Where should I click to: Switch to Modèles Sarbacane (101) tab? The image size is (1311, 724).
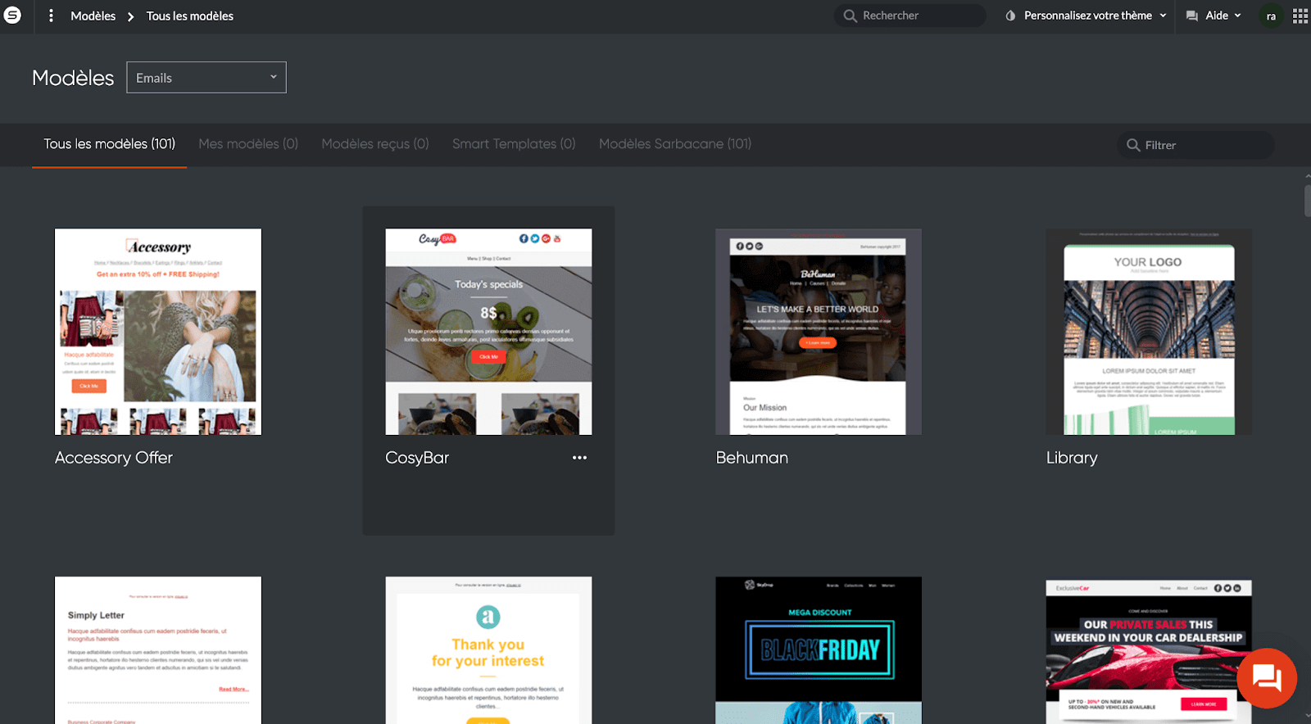click(675, 144)
